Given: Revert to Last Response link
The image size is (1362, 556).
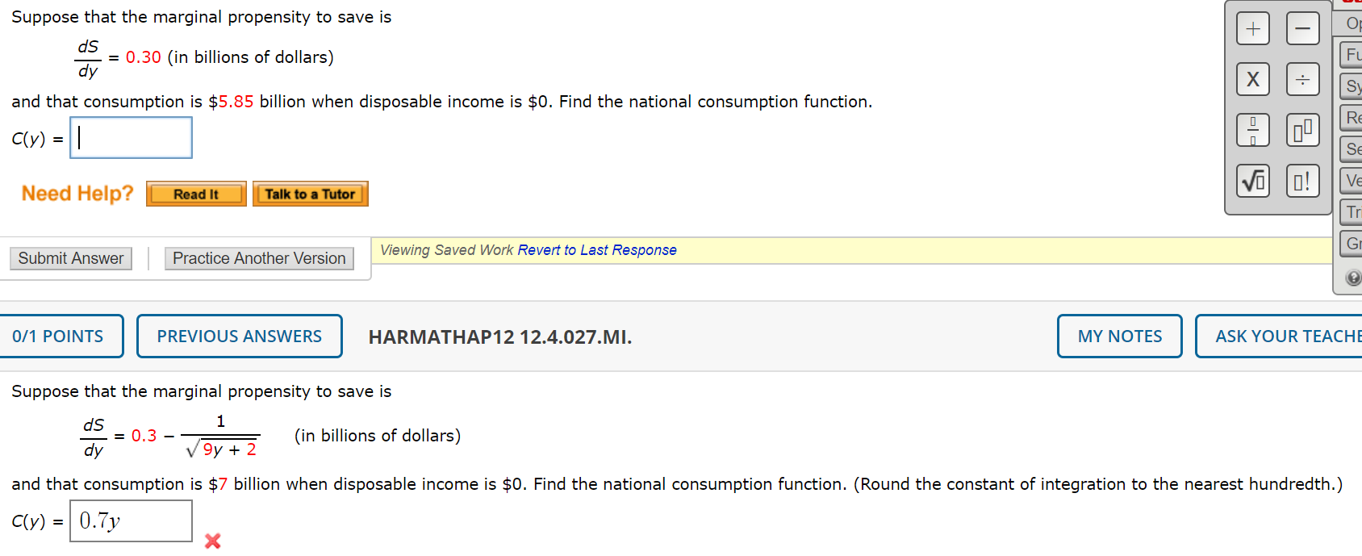Looking at the screenshot, I should click(x=597, y=250).
